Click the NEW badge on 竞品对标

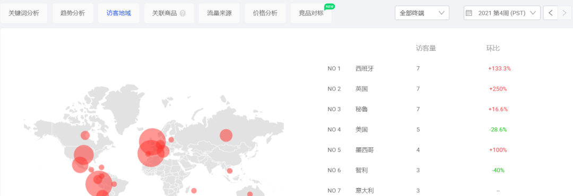(x=329, y=6)
